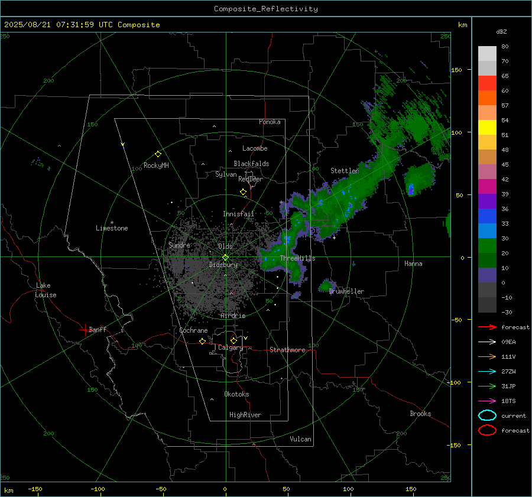Select the magenta 39-42 dBZ color swatch
Image resolution: width=532 pixels, height=497 pixels.
click(487, 187)
